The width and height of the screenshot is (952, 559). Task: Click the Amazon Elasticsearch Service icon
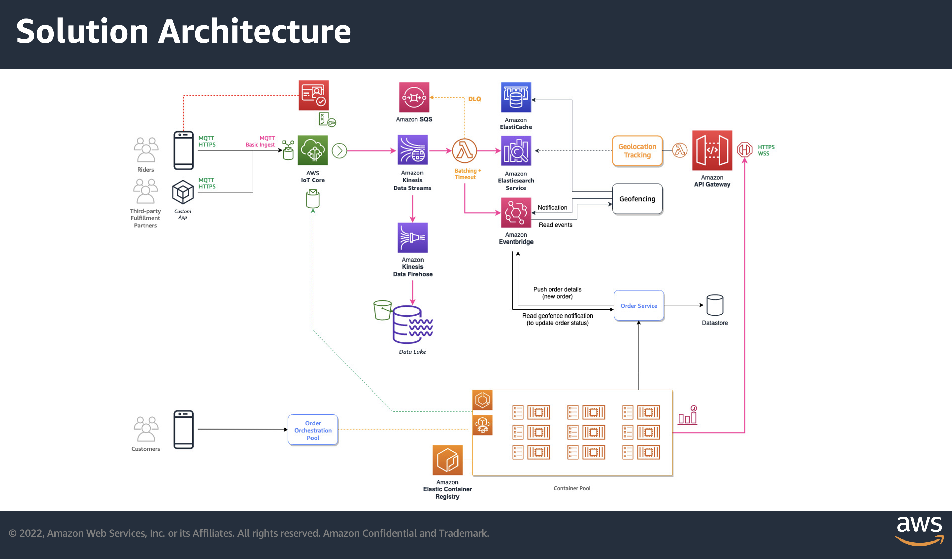tap(516, 151)
